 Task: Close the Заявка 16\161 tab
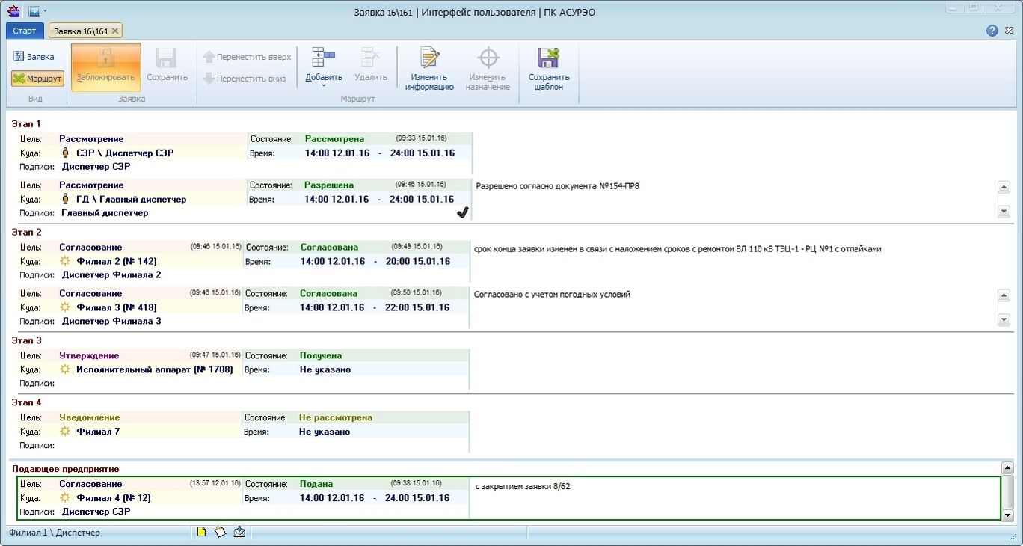pos(115,31)
